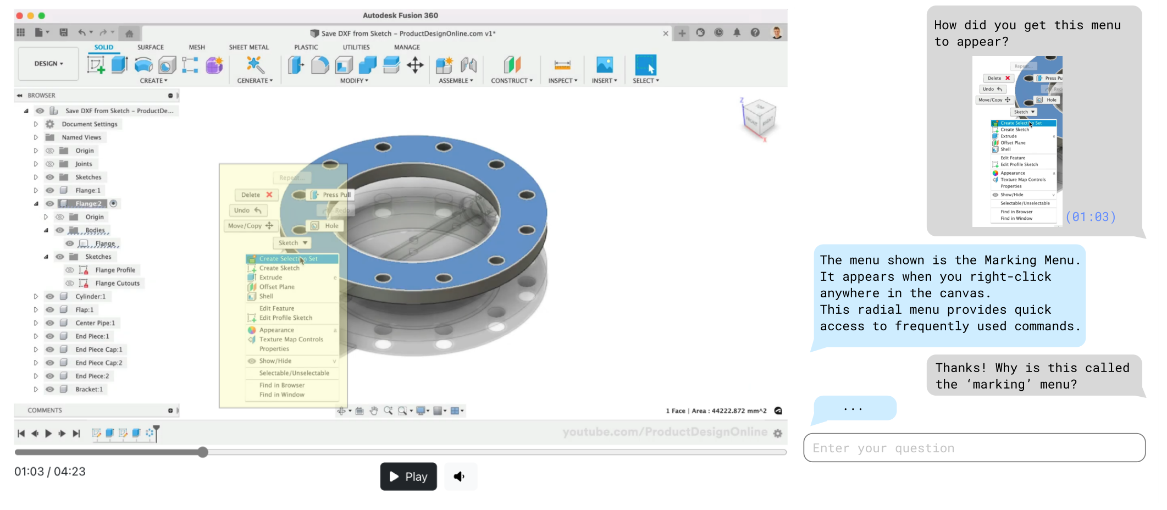This screenshot has width=1167, height=510.
Task: Open the Sketch dropdown in marking menu
Action: pyautogui.click(x=292, y=243)
